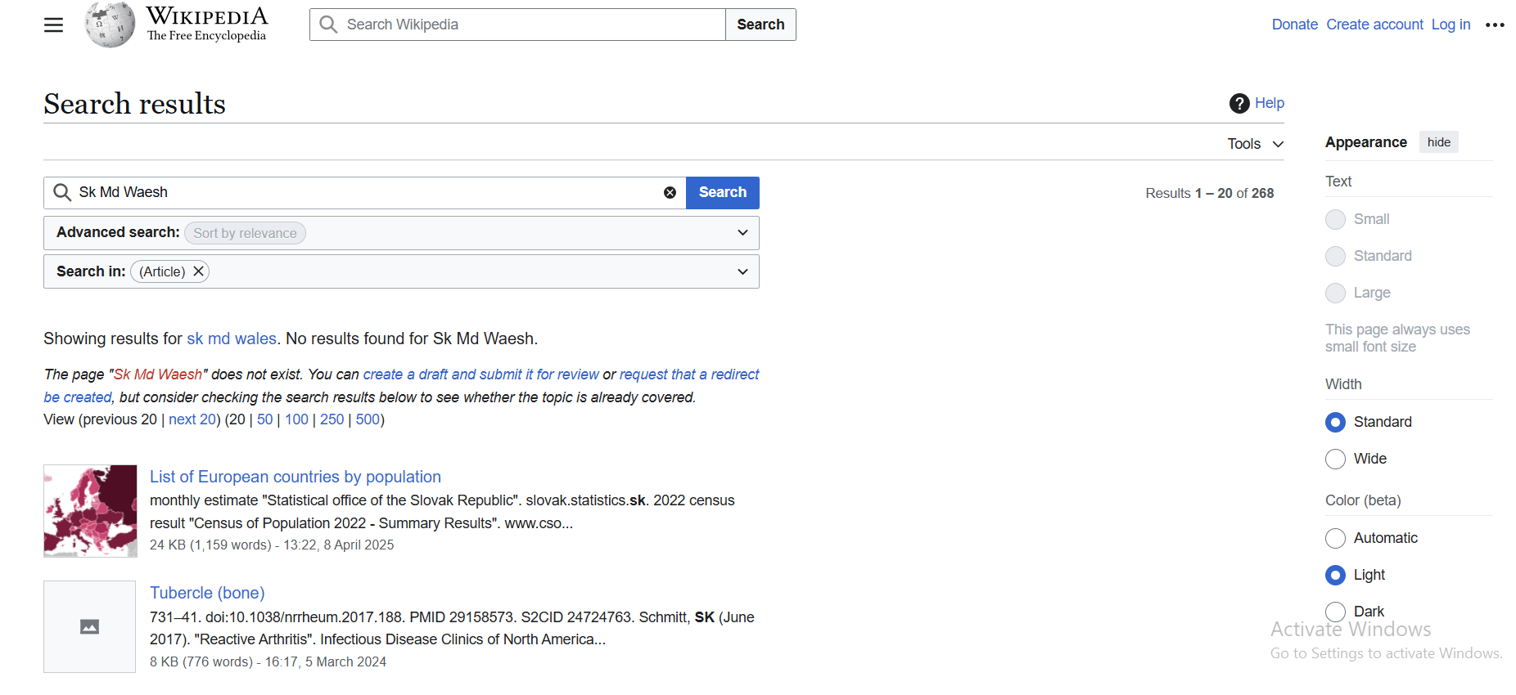Click the Tubercle (bone) placeholder image icon
The height and width of the screenshot is (695, 1516).
(x=90, y=627)
